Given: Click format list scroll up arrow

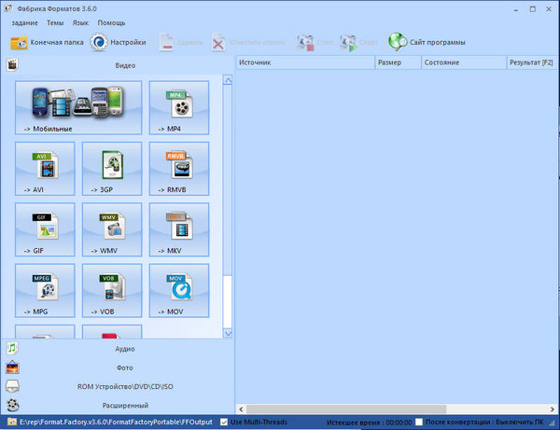Looking at the screenshot, I should (x=228, y=80).
